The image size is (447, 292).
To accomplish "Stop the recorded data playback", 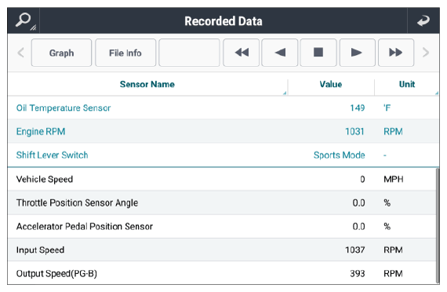I will point(318,53).
